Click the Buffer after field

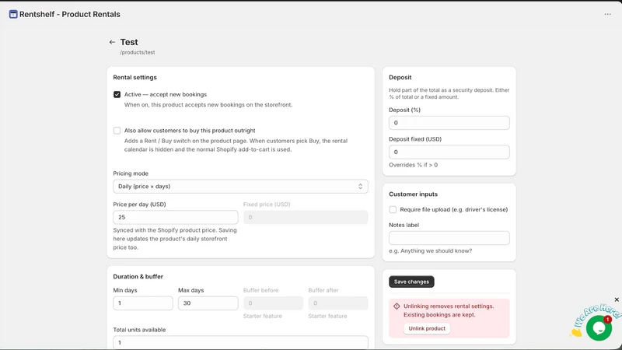click(x=338, y=303)
